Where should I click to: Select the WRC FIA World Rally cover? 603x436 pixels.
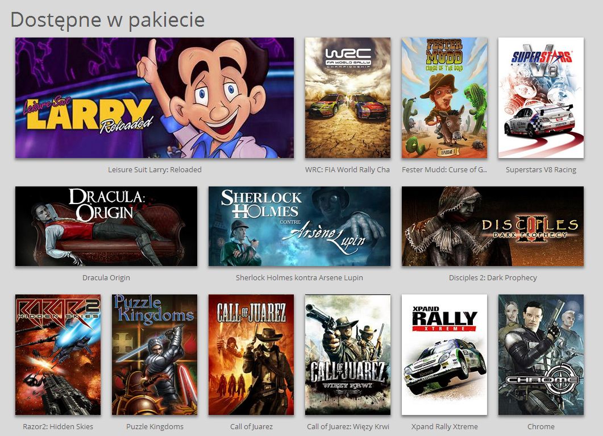coord(348,98)
